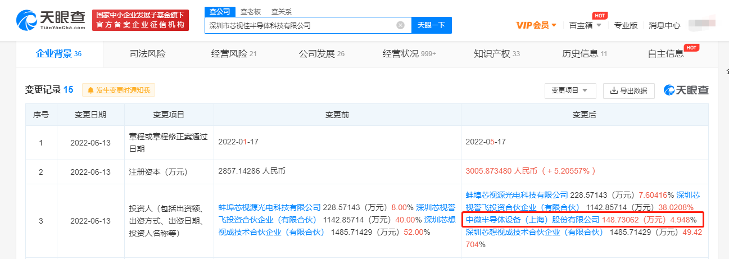Switch to the 查关系 search tab
The height and width of the screenshot is (259, 729).
point(281,12)
